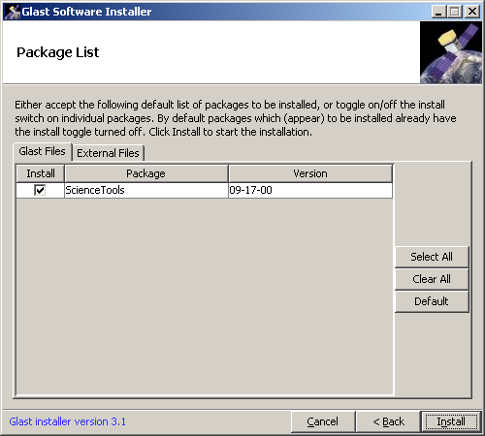Click the 09-17-00 version cell
Screen dimensions: 485x436
(310, 190)
